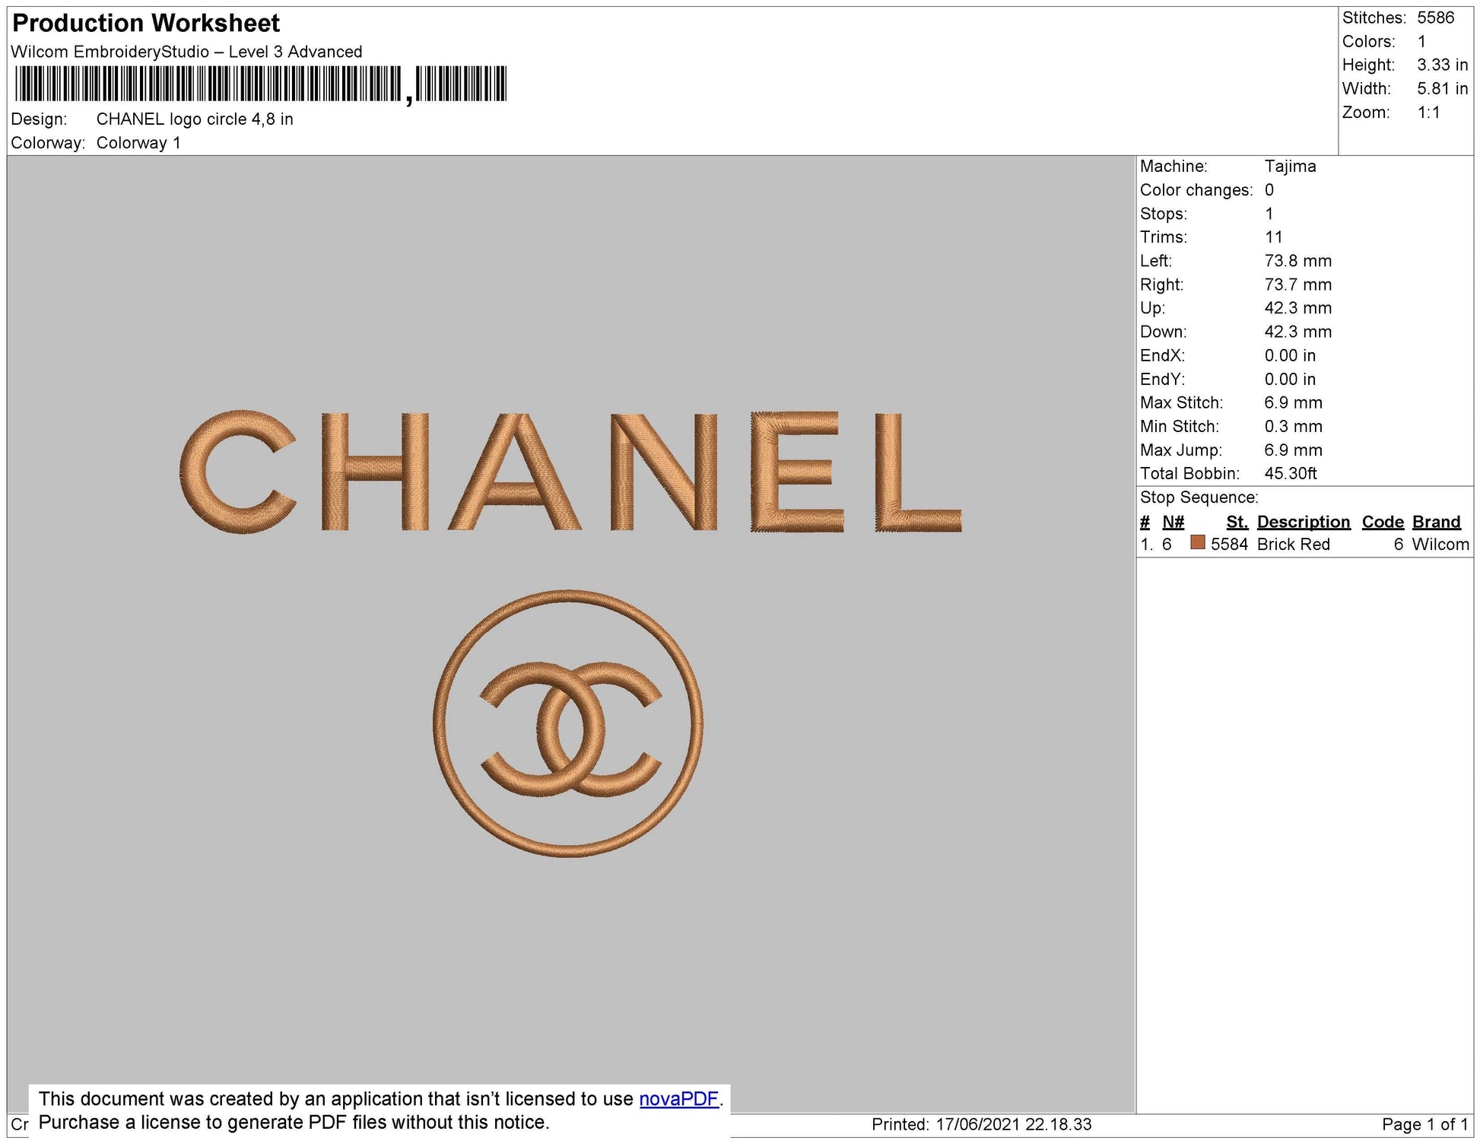This screenshot has height=1144, width=1480.
Task: Click the Colorway 1 label
Action: [138, 141]
